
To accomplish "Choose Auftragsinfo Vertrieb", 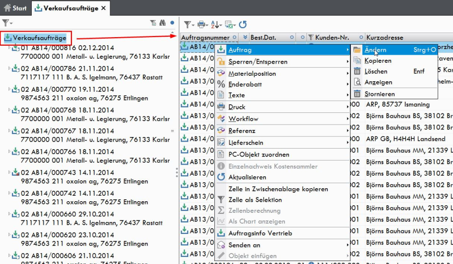I will pos(283,233).
